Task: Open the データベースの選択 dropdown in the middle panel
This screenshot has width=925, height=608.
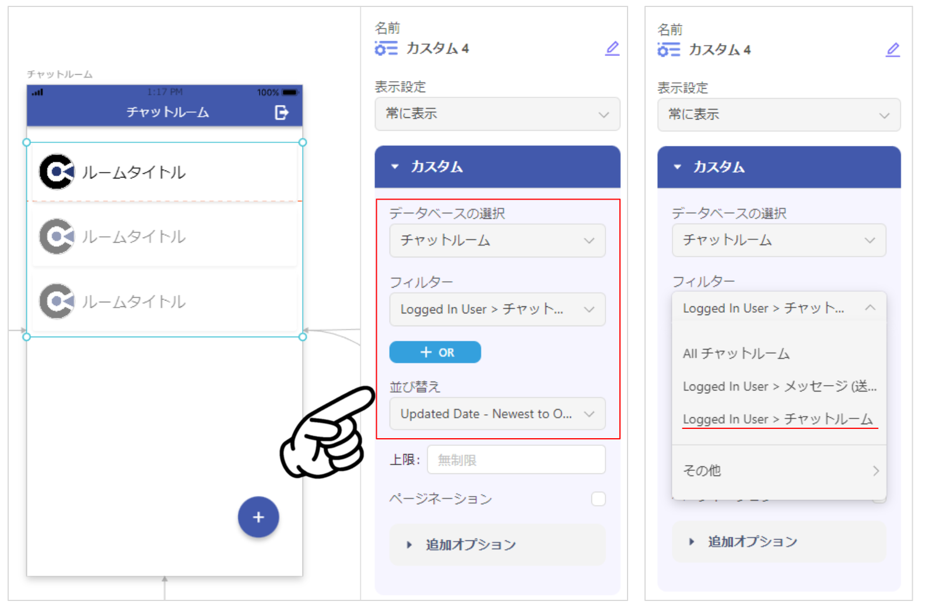Action: point(497,240)
